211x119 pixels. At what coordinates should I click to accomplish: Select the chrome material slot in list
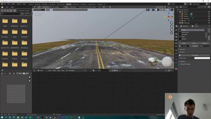coord(192,30)
